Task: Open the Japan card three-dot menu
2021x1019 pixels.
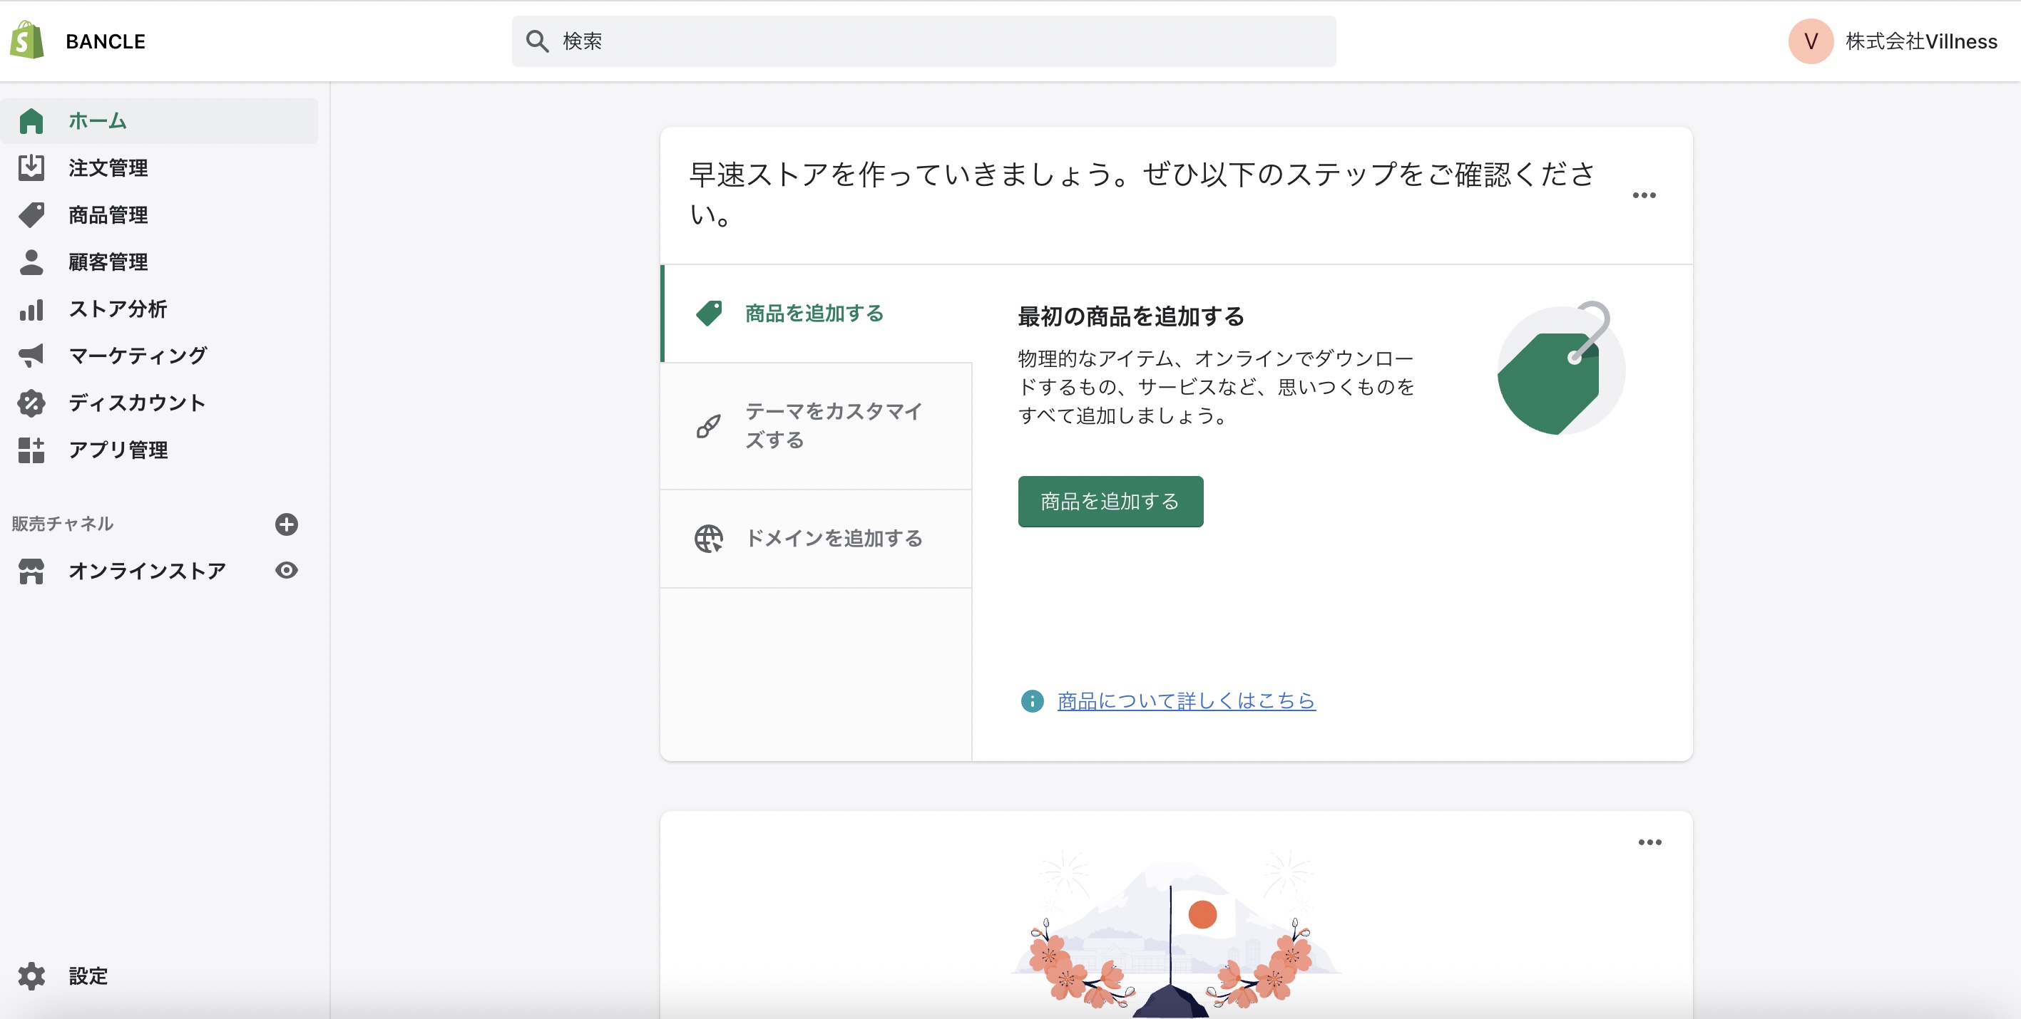Action: point(1649,842)
